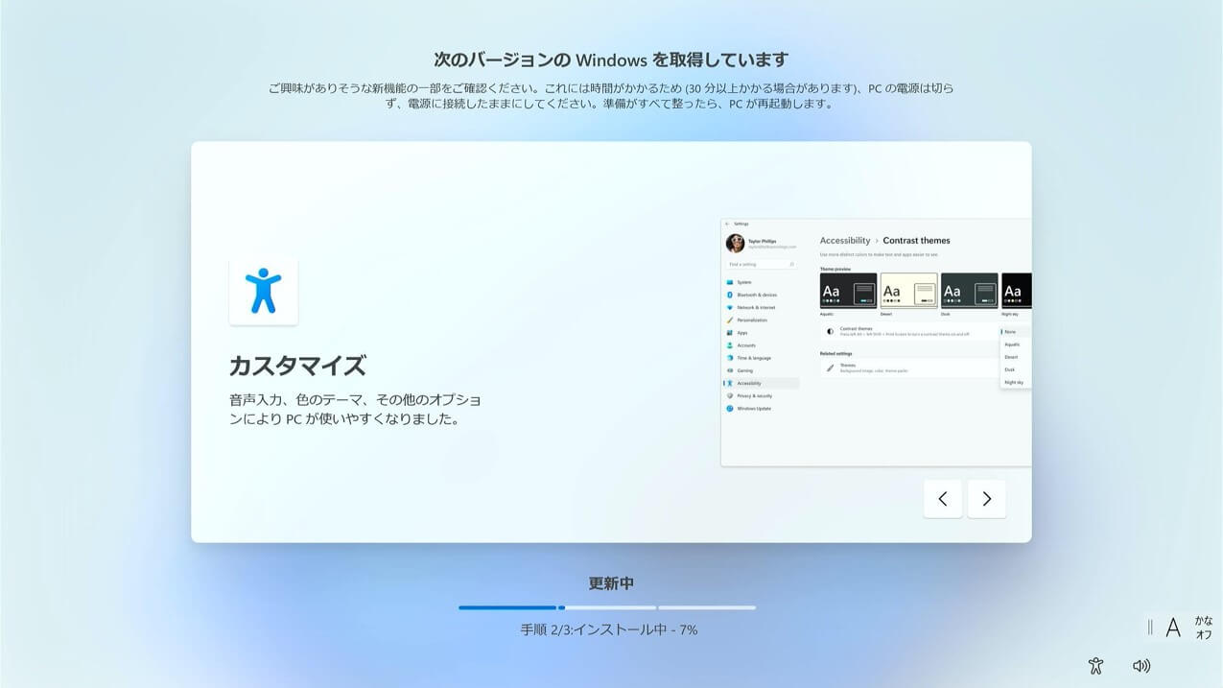Select Bluetooth & devices icon in preview sidebar
The image size is (1223, 688).
(730, 295)
